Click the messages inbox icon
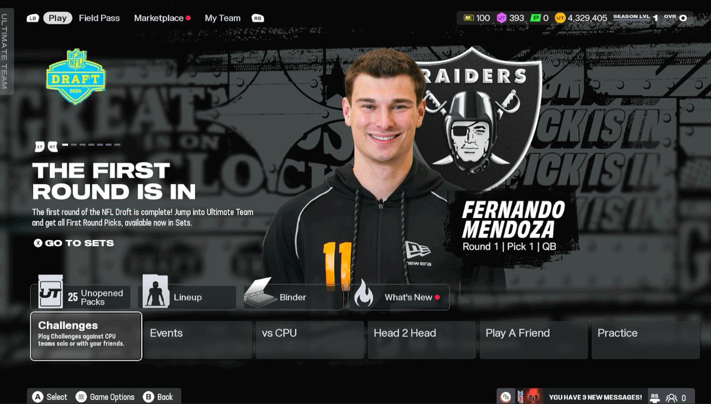Screen dimensions: 711x404 tap(505, 397)
